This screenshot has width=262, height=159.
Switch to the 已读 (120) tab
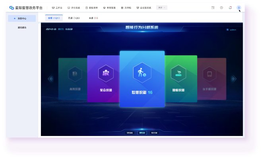click(74, 18)
